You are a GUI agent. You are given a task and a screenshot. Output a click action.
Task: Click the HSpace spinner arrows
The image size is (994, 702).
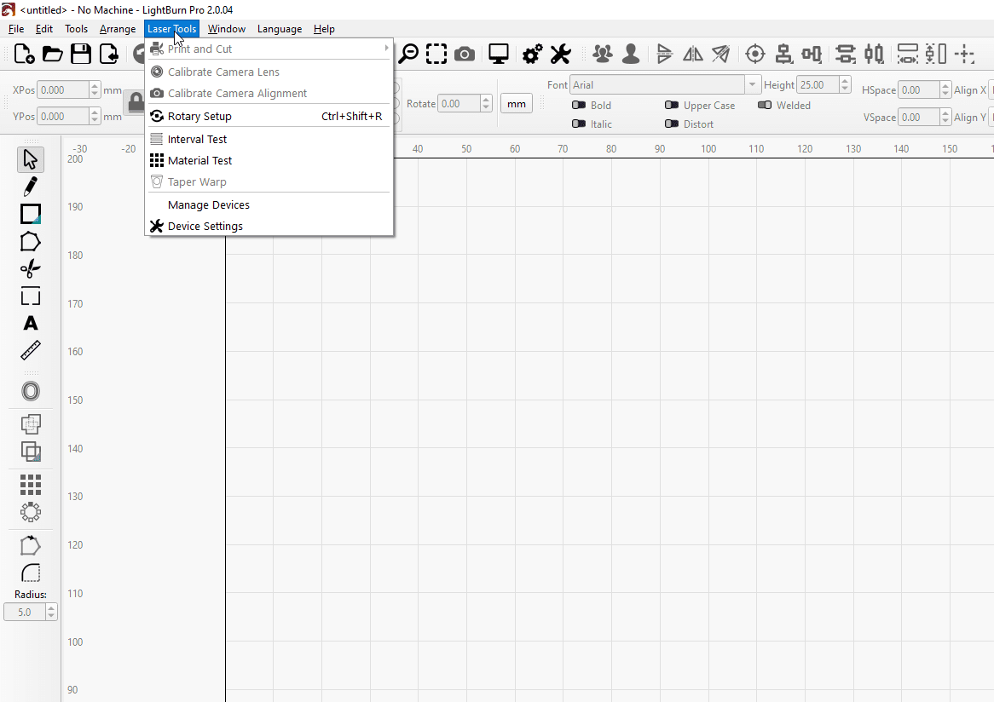click(x=945, y=90)
